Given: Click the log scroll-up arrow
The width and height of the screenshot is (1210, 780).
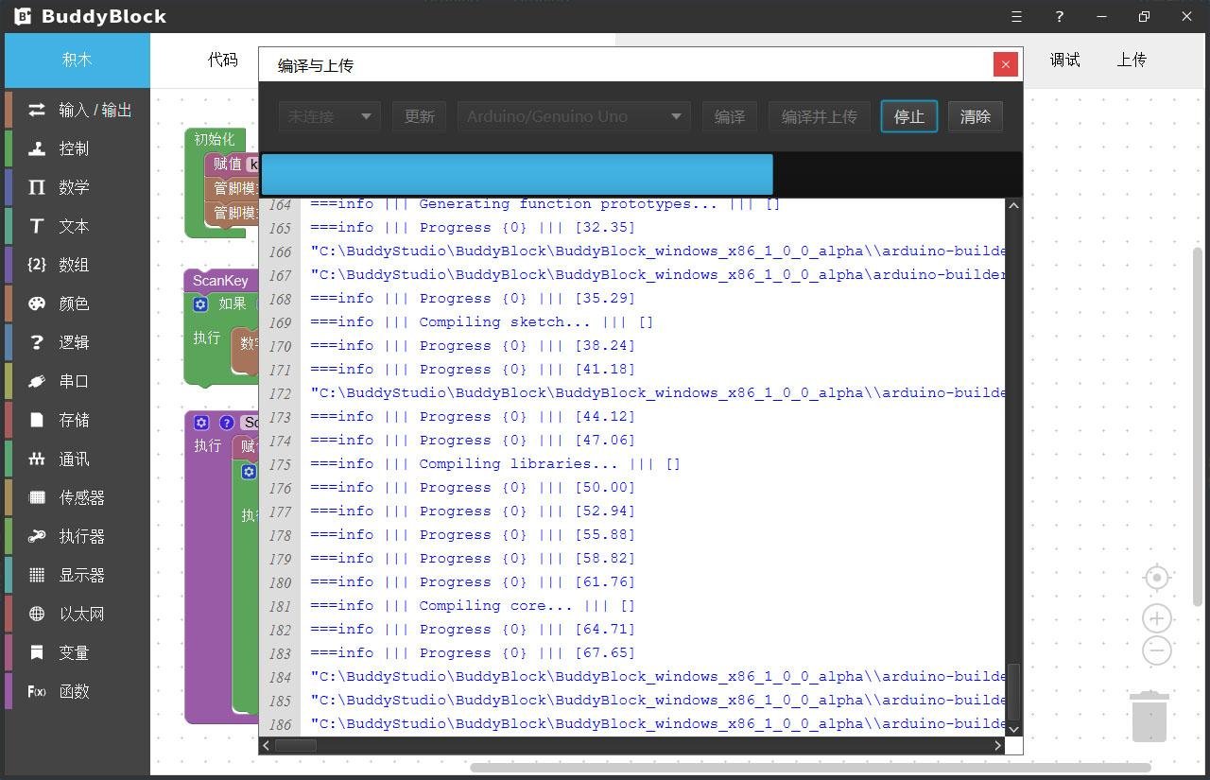Looking at the screenshot, I should click(x=1014, y=205).
